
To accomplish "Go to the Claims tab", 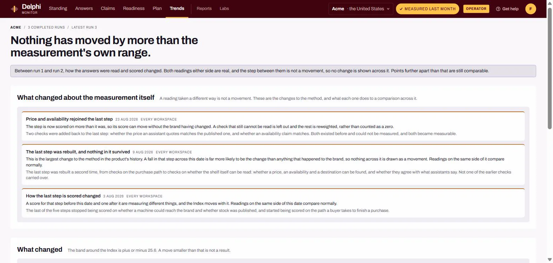I will [x=108, y=8].
